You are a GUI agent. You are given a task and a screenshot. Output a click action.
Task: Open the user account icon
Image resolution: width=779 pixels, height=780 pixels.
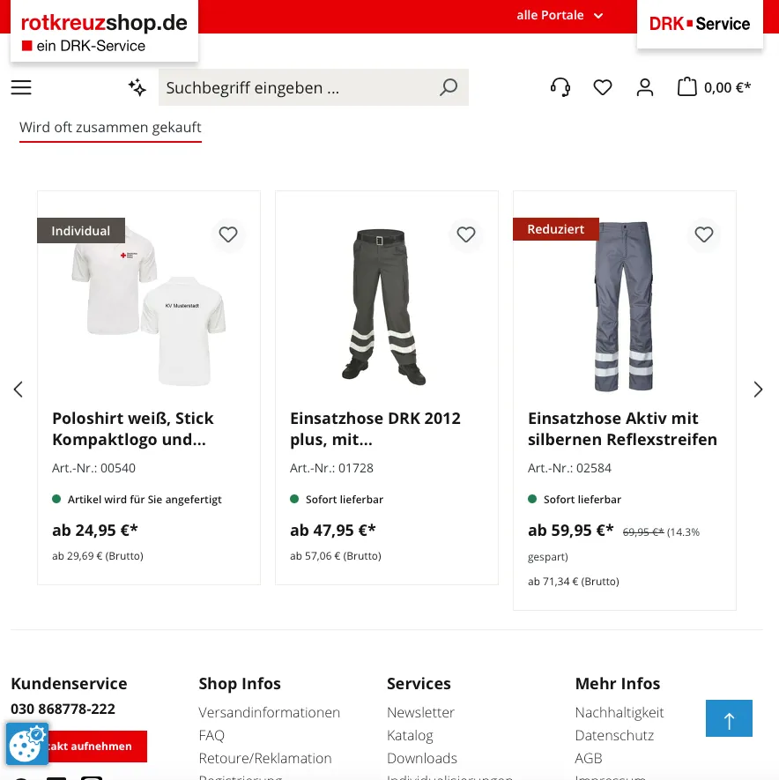click(x=645, y=87)
